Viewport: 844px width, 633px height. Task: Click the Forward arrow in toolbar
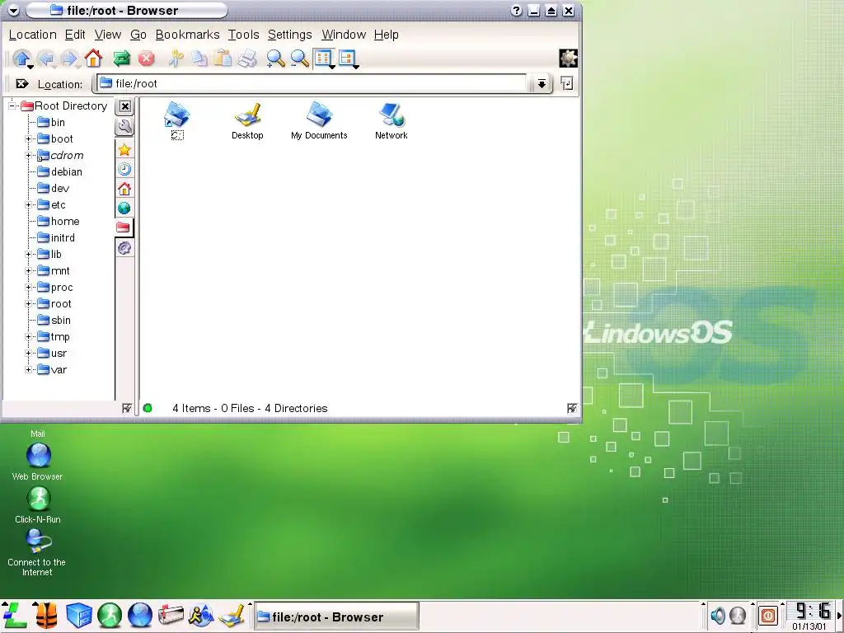pos(69,59)
